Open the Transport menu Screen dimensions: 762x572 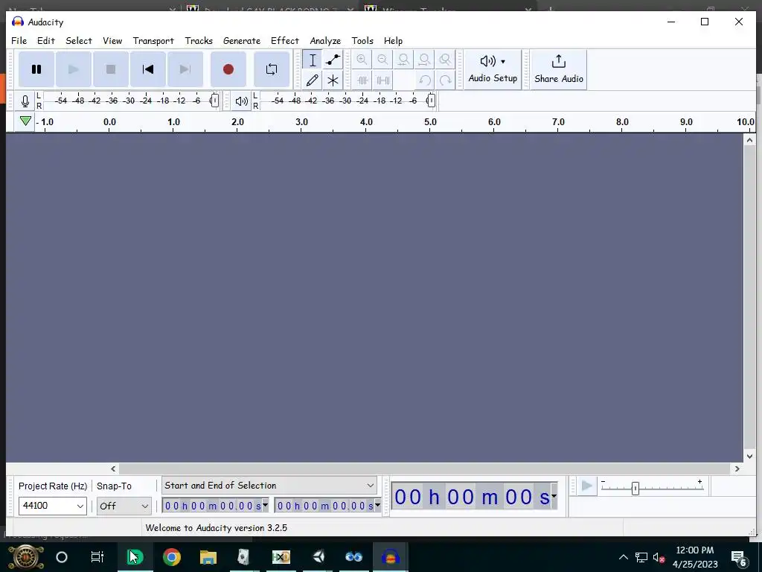[153, 41]
